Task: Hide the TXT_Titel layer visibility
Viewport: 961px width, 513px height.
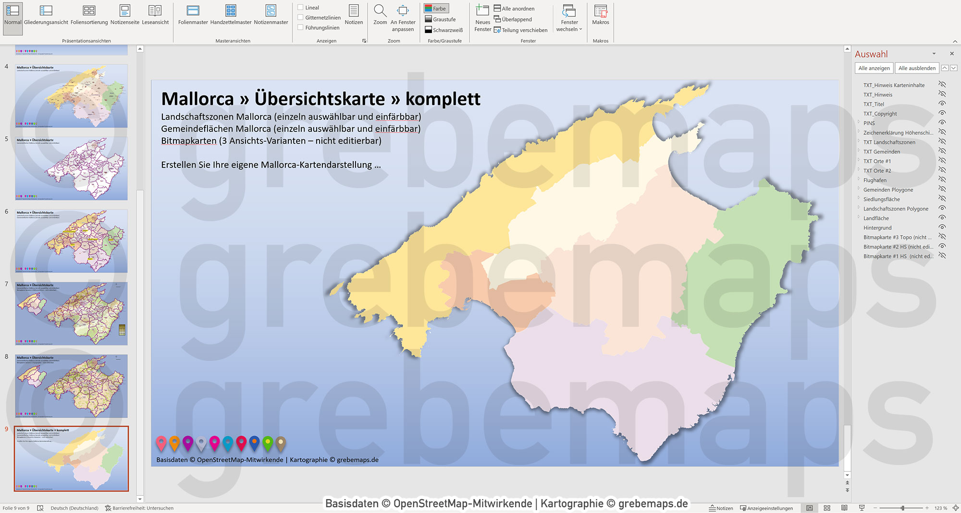Action: [941, 104]
